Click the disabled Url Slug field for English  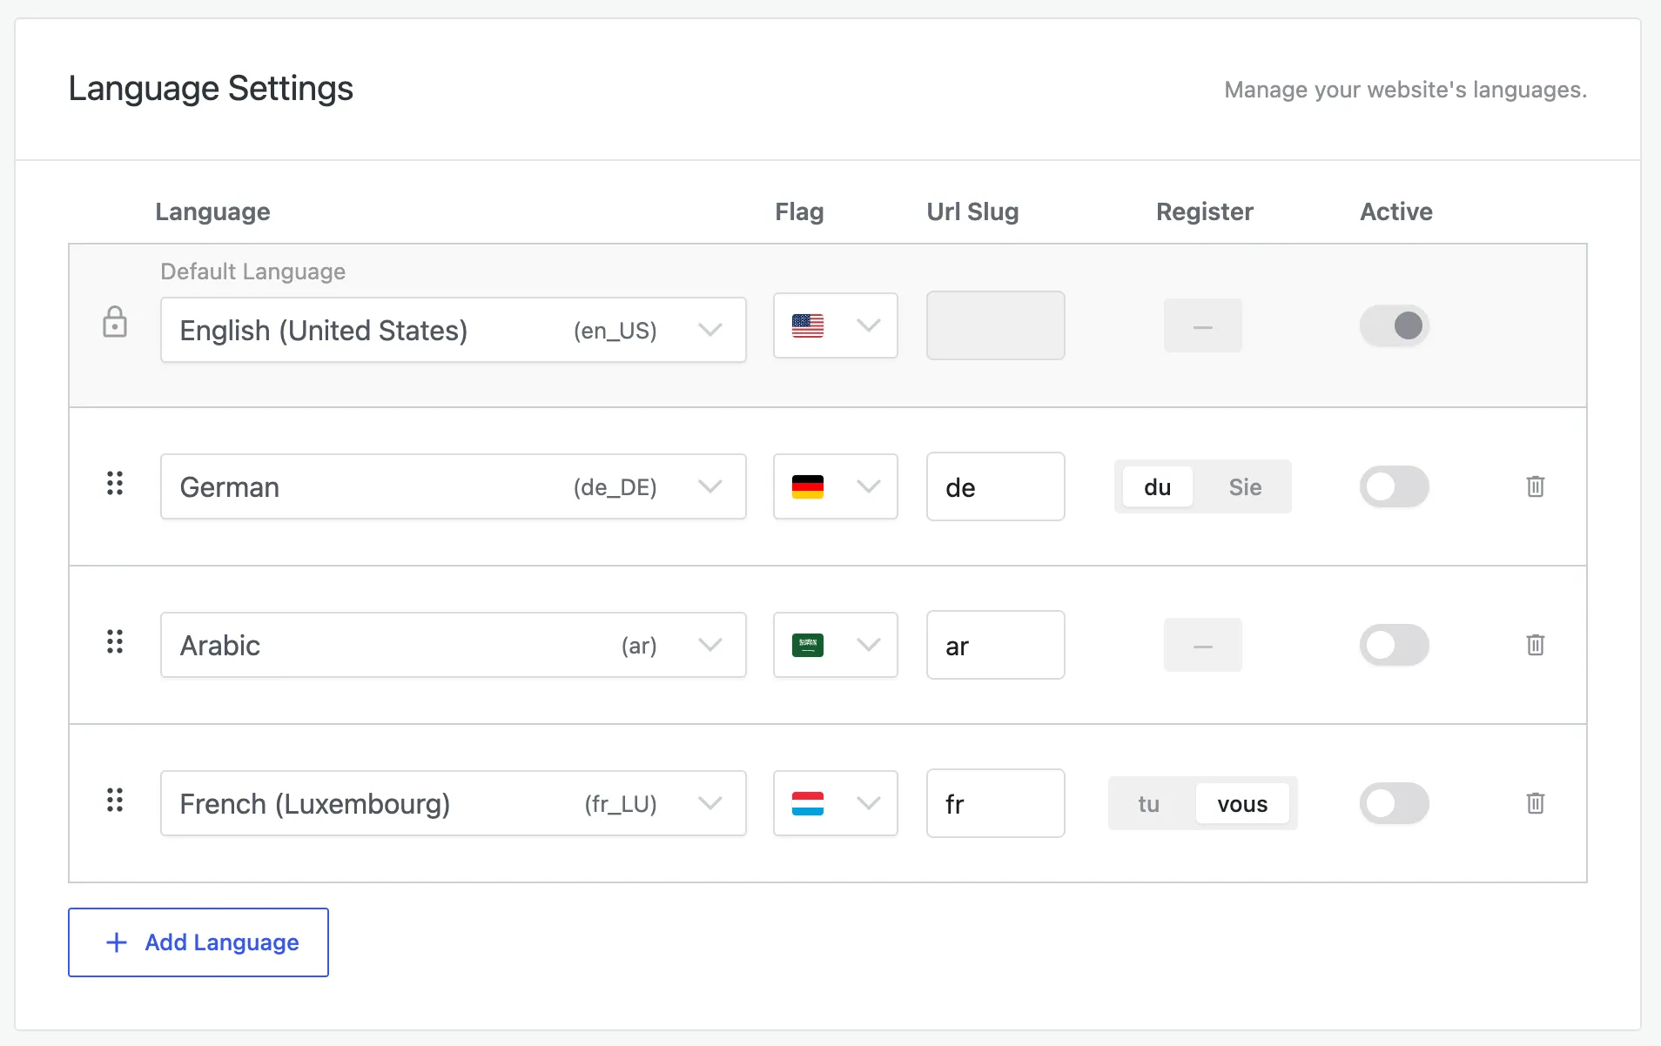[x=996, y=325]
